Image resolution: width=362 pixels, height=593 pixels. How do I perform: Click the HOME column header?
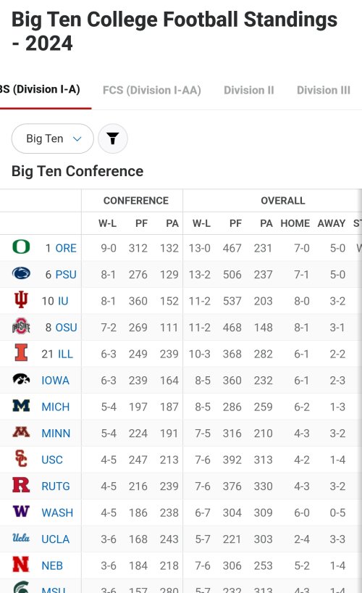click(295, 223)
